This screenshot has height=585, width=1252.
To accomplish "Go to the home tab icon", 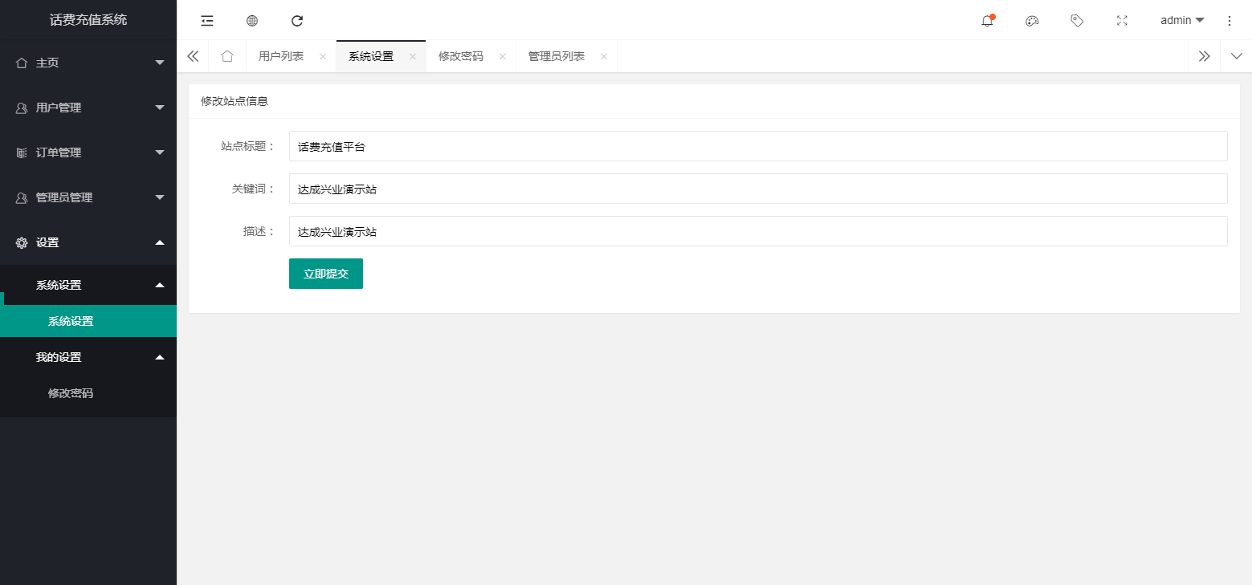I will (x=227, y=56).
